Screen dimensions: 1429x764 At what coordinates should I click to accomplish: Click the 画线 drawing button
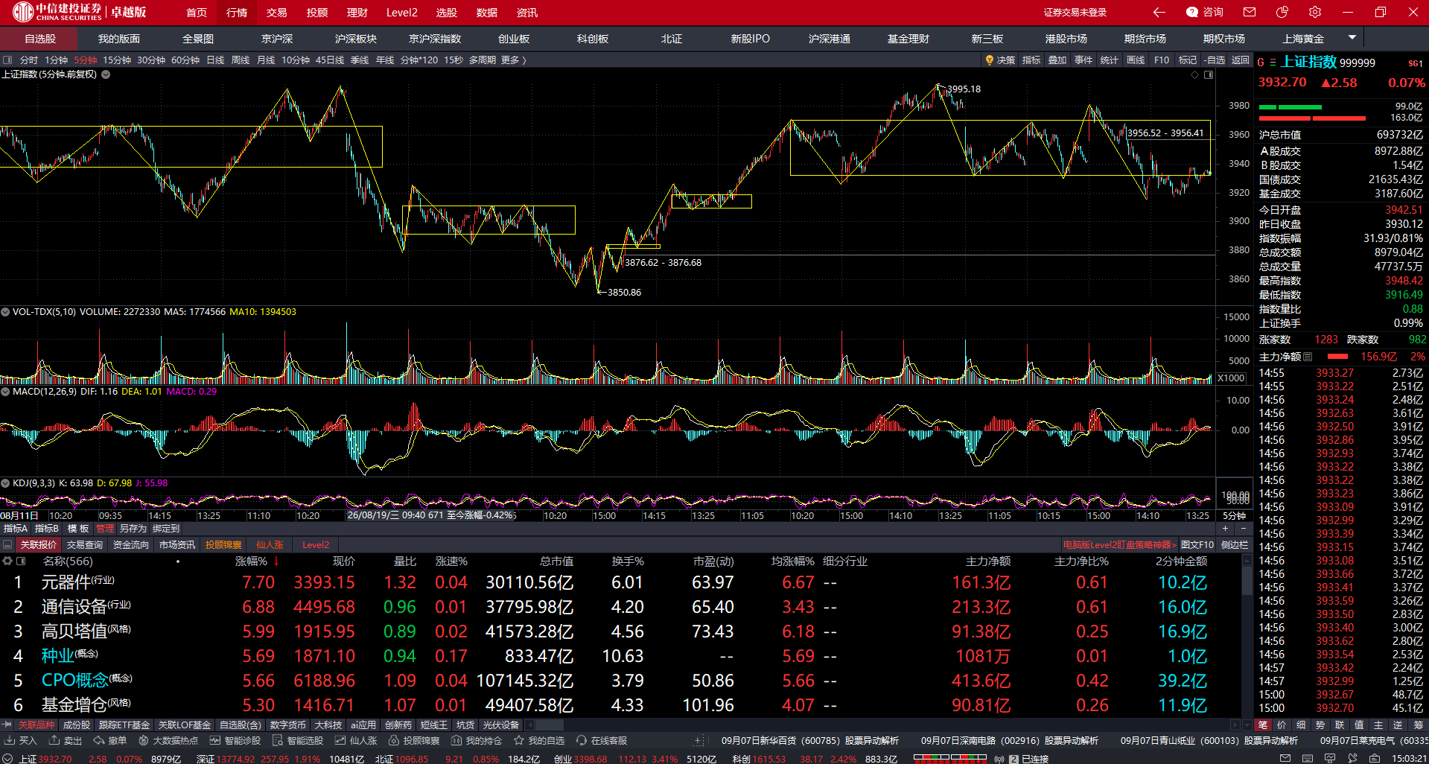pos(1136,60)
